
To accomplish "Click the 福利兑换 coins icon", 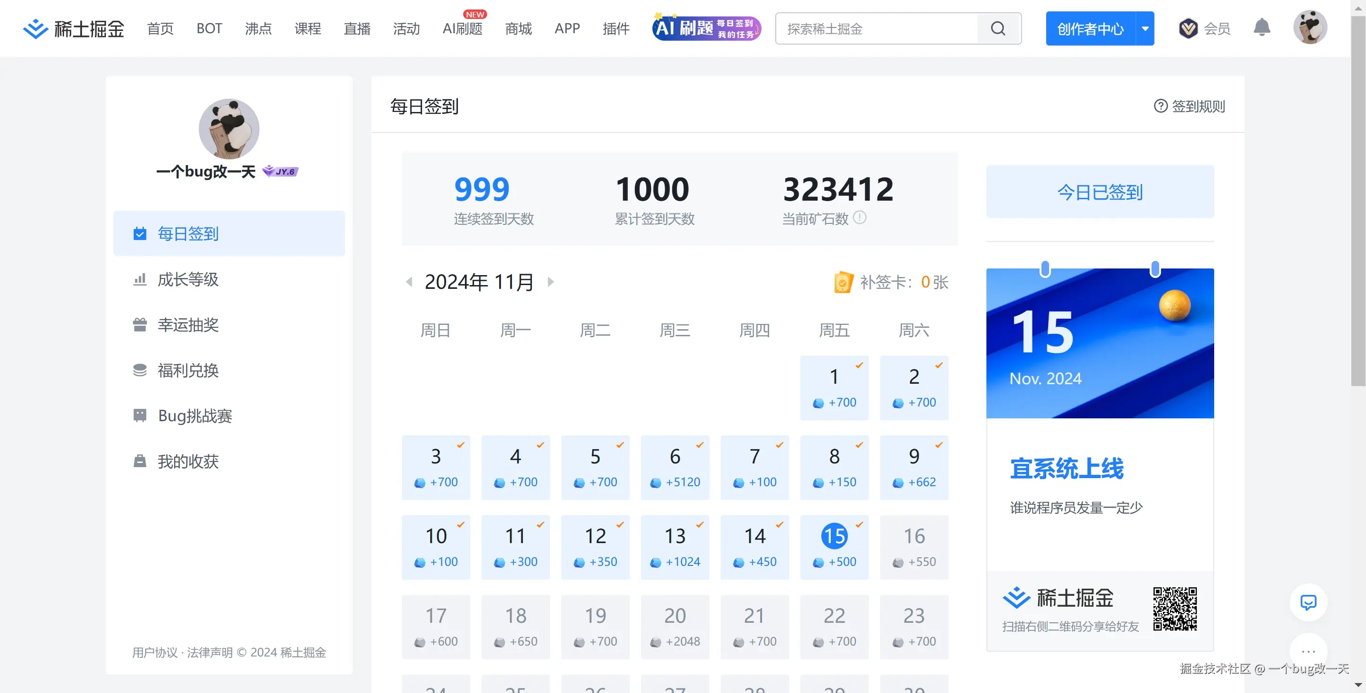I will (x=139, y=370).
